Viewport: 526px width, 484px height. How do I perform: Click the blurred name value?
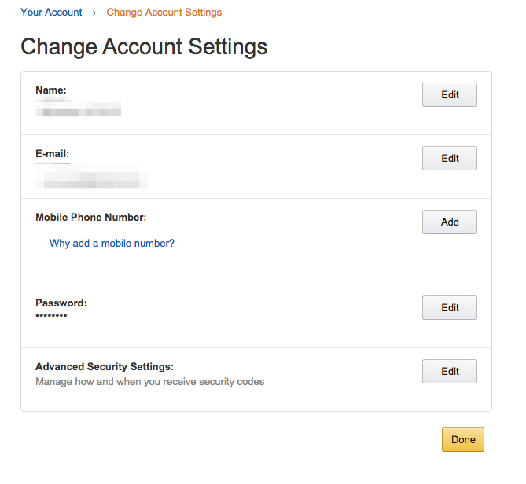tap(79, 109)
